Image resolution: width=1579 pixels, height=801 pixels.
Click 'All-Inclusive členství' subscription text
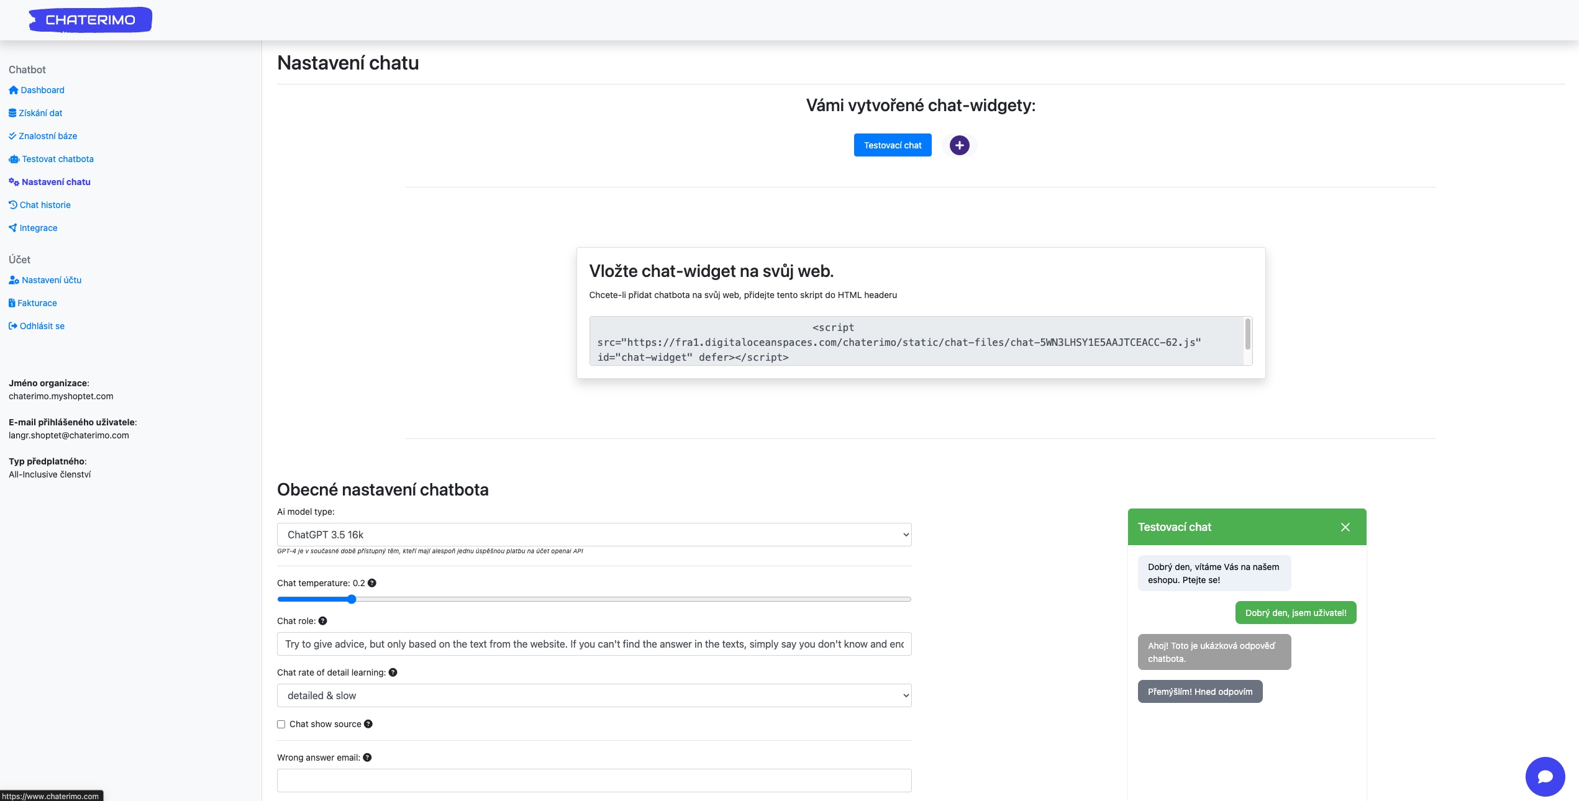coord(50,474)
